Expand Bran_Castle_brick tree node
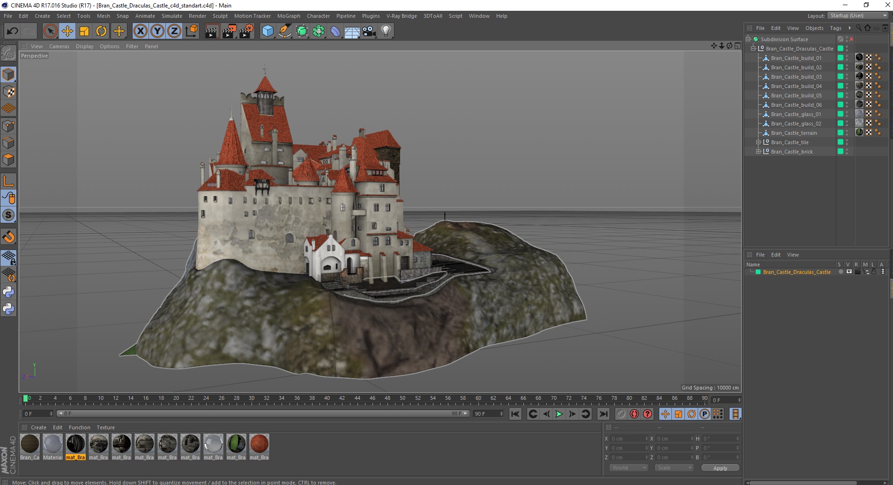 click(x=759, y=152)
